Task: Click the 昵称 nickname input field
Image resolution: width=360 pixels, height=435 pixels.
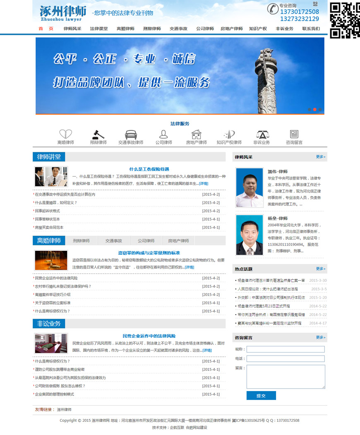Action: (x=286, y=349)
